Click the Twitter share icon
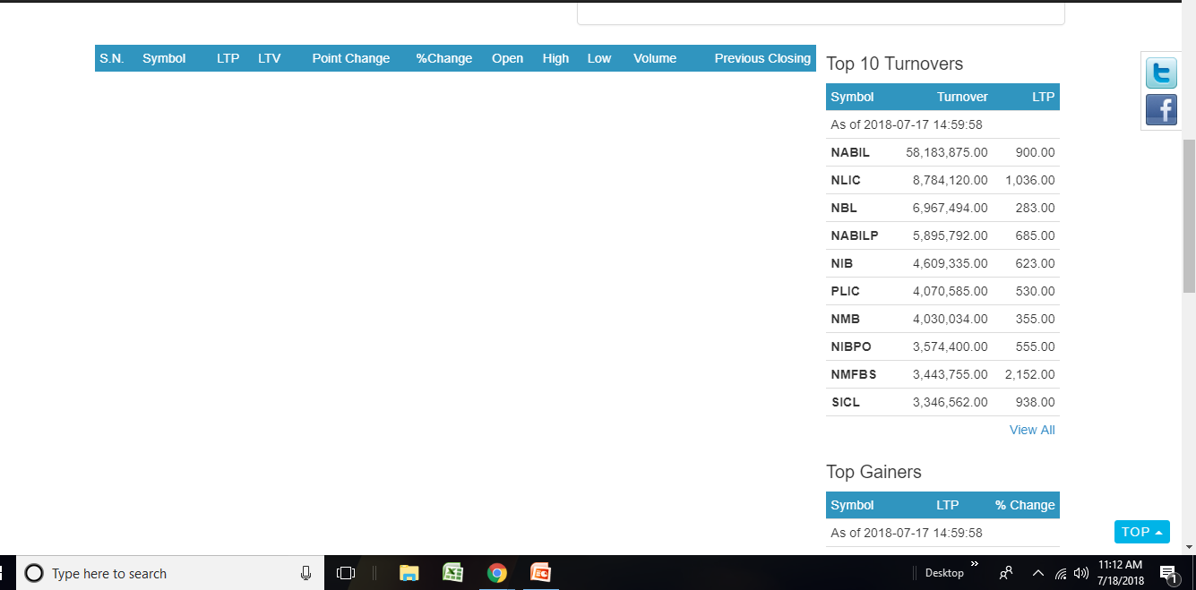1196x590 pixels. coord(1161,73)
